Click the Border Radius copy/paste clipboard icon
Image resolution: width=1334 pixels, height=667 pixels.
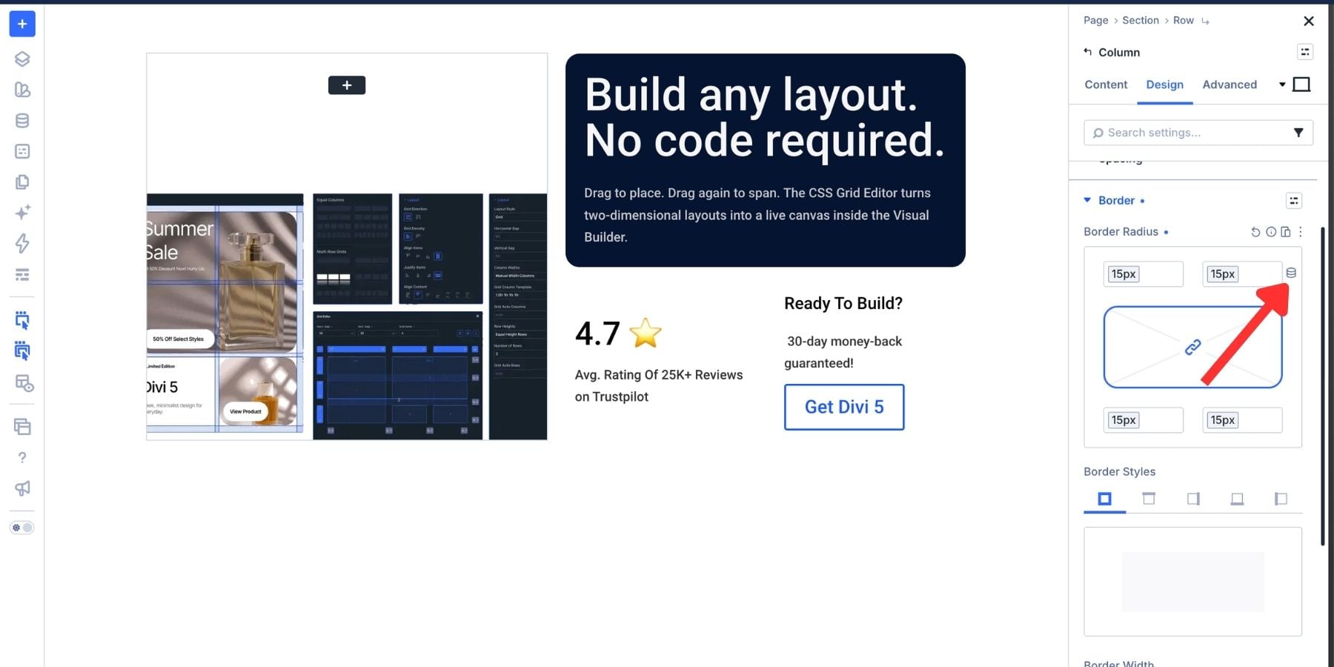tap(1286, 232)
